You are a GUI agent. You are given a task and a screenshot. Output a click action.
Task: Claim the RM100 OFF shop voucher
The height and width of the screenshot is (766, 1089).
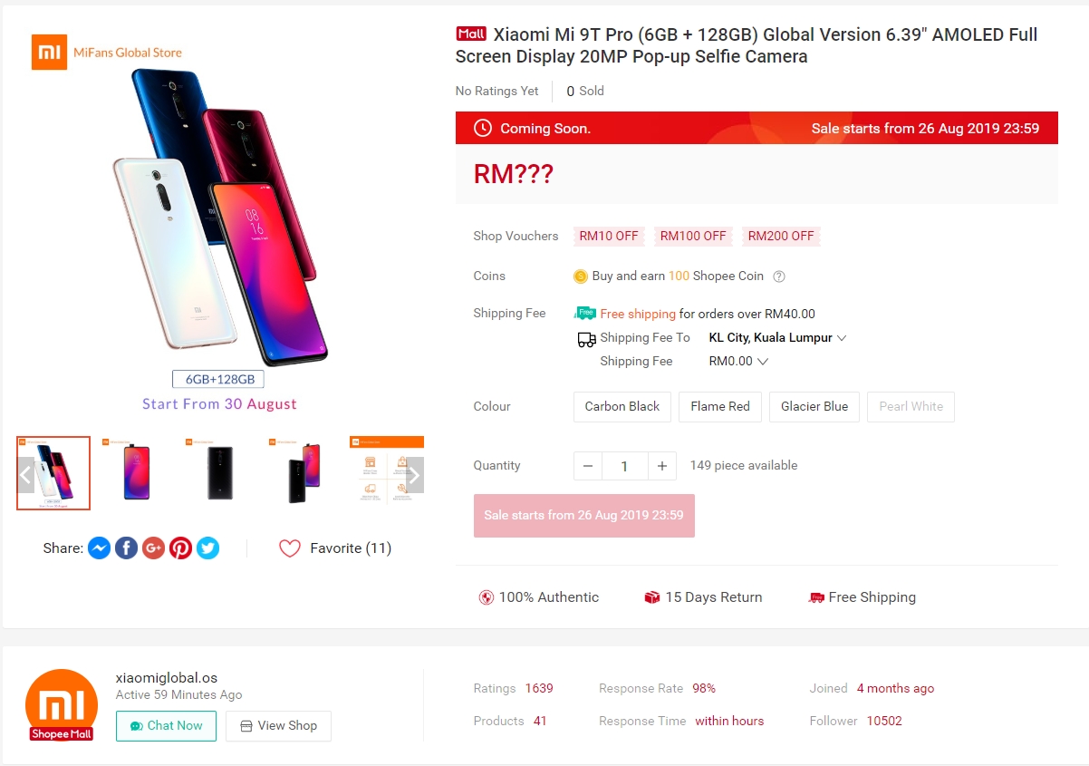click(693, 236)
